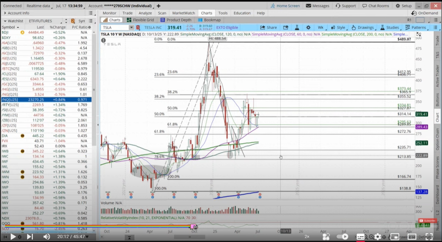Select the /NQ[U25] watchlist row
442x242 pixels.
(x=46, y=99)
